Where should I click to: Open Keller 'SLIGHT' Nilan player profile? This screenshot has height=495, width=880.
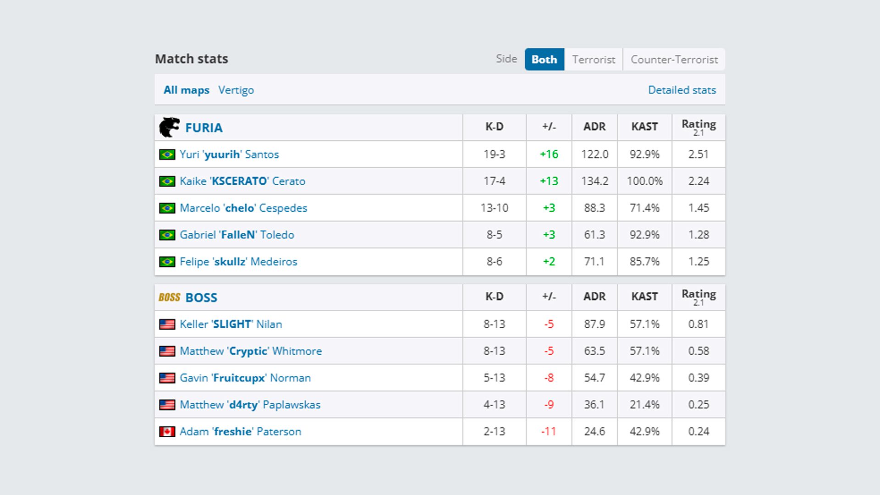click(x=231, y=324)
